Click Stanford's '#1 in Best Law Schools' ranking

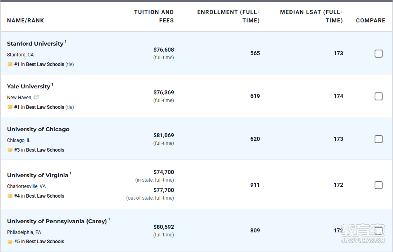[39, 64]
